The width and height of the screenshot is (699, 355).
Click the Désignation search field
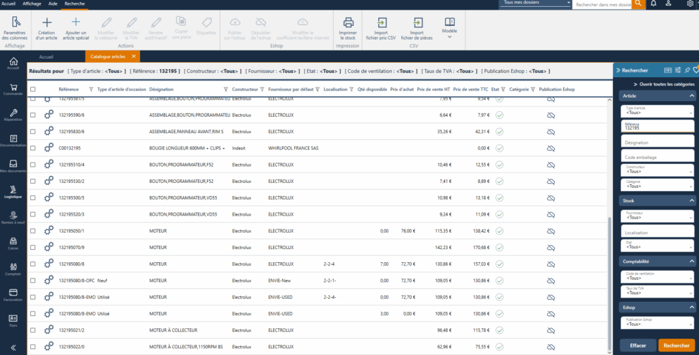(657, 142)
